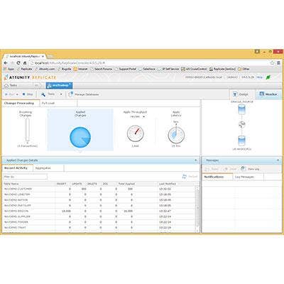Screen dimensions: 284x284
Task: Click the table refresh icon above grid
Action: pos(185,176)
